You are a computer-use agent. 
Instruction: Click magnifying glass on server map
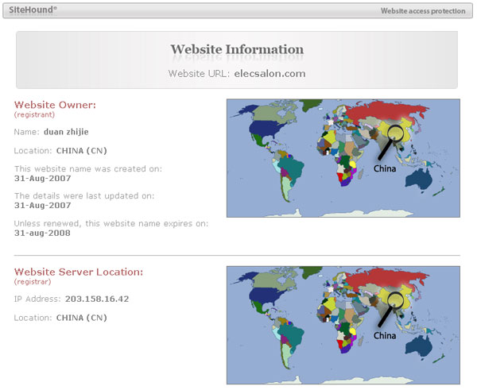(x=390, y=309)
